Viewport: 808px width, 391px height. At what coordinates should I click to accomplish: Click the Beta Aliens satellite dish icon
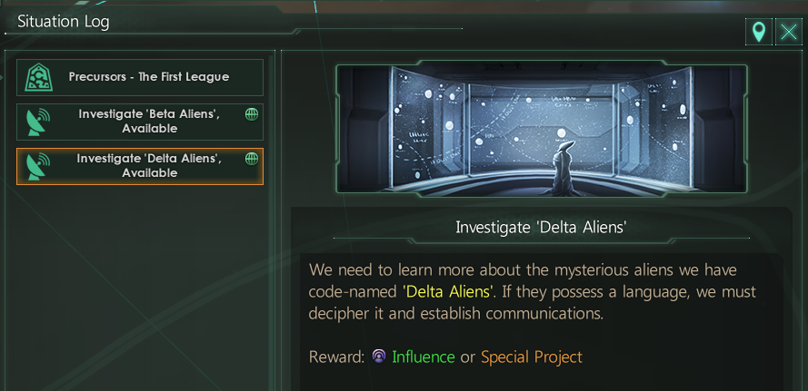click(37, 122)
